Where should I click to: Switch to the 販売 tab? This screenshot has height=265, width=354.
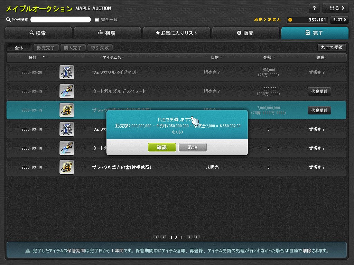246,33
